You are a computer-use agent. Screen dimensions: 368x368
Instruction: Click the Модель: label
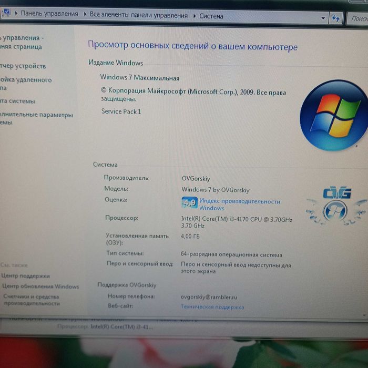click(x=116, y=188)
